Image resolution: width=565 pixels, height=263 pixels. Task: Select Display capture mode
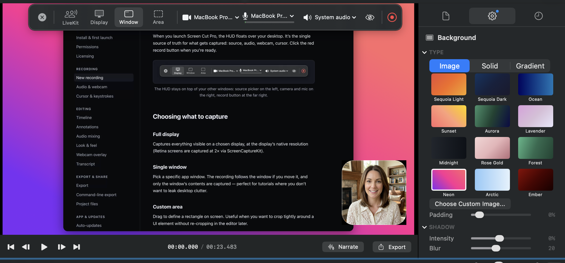[x=99, y=17]
